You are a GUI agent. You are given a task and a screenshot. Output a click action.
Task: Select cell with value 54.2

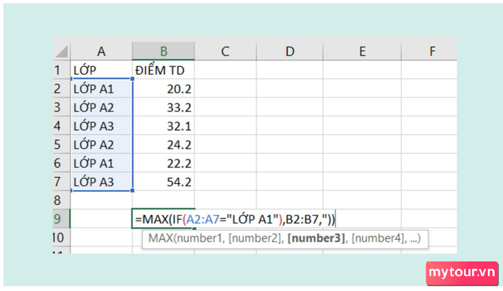163,182
